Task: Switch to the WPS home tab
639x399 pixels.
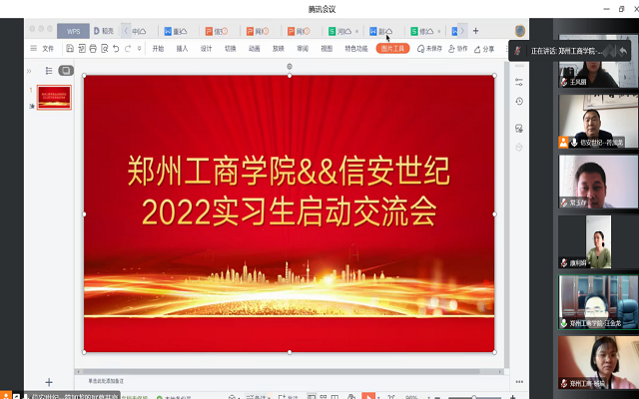Action: pyautogui.click(x=73, y=31)
